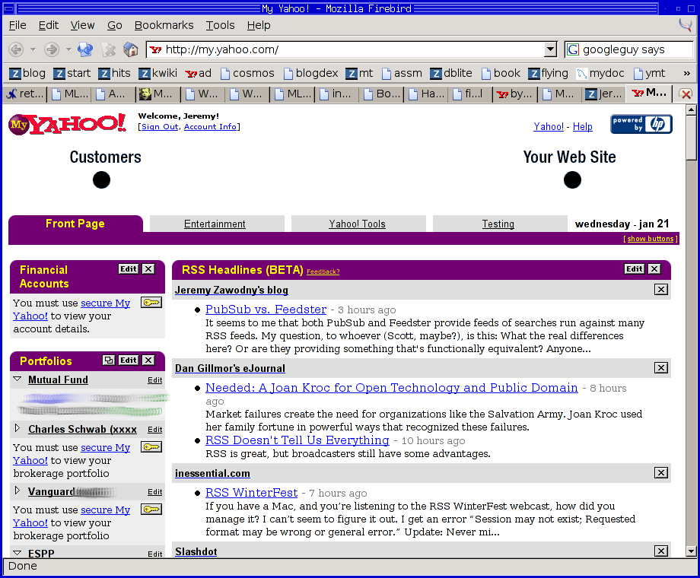700x578 pixels.
Task: Remove the Financial Accounts module
Action: [148, 268]
